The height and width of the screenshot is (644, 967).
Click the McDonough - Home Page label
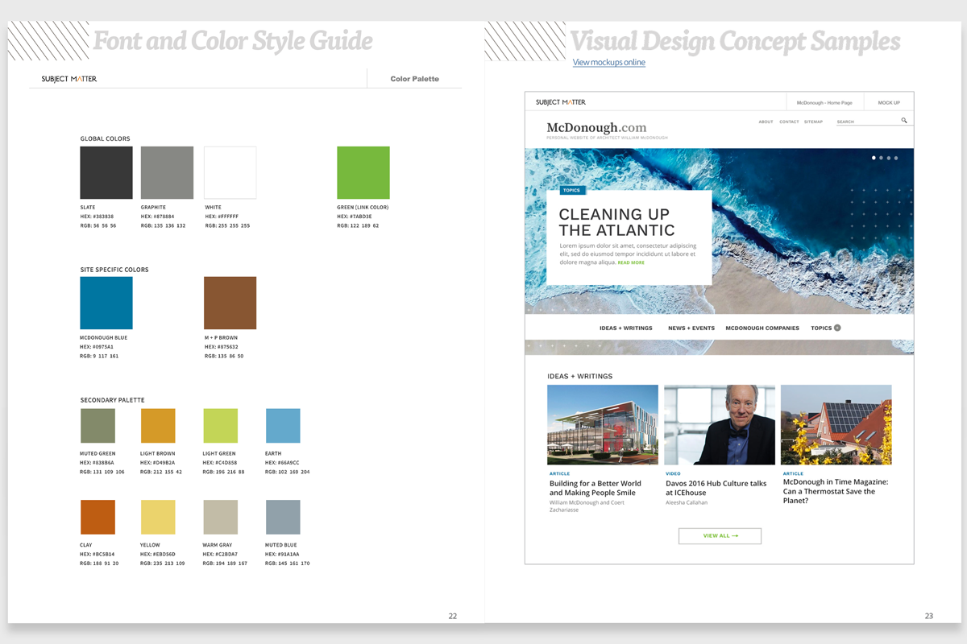[x=824, y=103]
